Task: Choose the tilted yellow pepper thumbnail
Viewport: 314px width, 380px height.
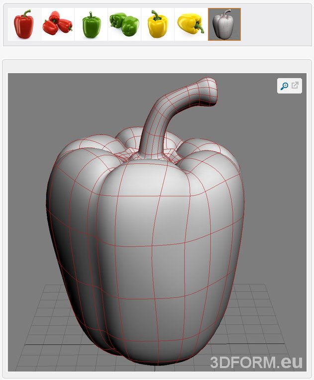Action: (191, 24)
